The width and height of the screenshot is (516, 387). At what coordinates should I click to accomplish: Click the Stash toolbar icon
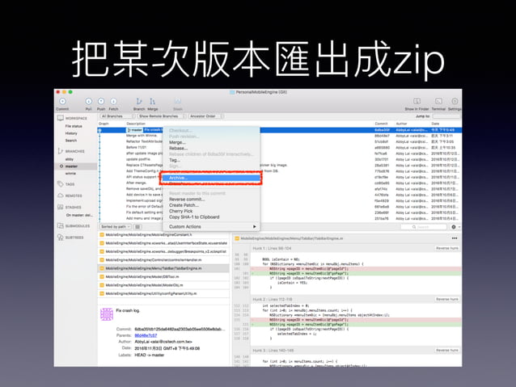tap(178, 101)
